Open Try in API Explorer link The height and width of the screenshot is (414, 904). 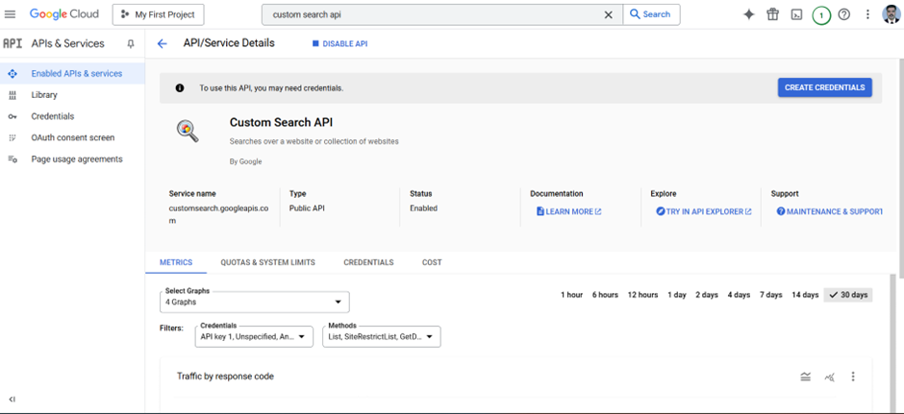[704, 211]
